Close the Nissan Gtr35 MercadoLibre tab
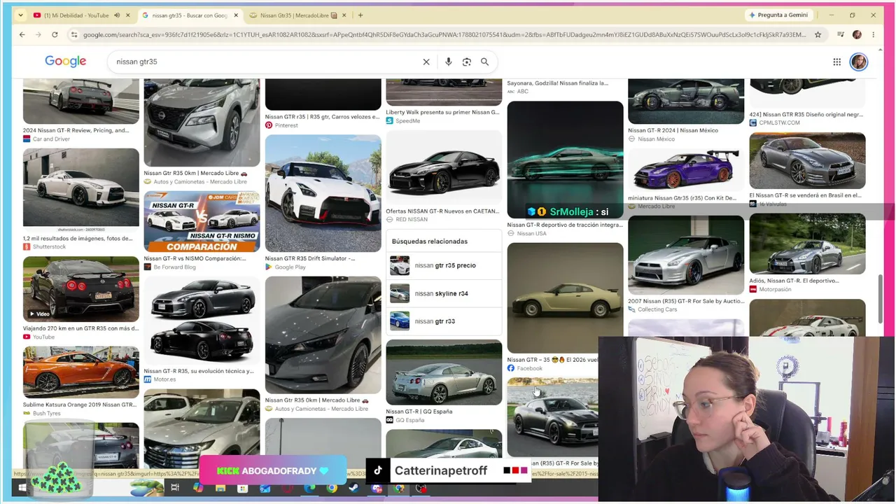 pyautogui.click(x=345, y=15)
